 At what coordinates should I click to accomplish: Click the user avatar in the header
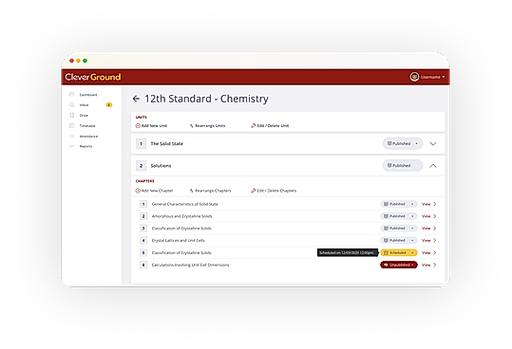click(x=414, y=77)
